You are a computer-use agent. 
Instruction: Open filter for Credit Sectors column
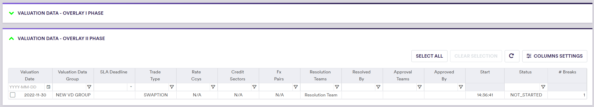(x=254, y=87)
